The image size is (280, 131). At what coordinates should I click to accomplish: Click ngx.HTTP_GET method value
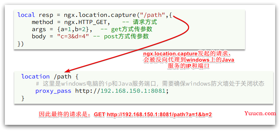click(86, 22)
